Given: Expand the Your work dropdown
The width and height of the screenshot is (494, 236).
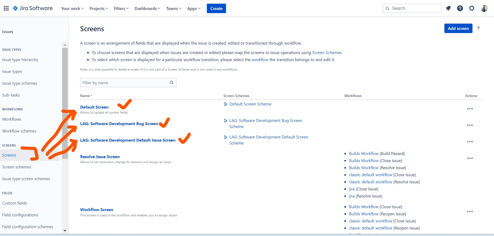Looking at the screenshot, I should [x=72, y=8].
